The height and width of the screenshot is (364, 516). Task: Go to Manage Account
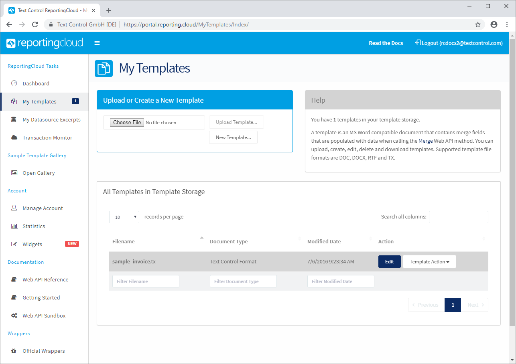click(44, 208)
